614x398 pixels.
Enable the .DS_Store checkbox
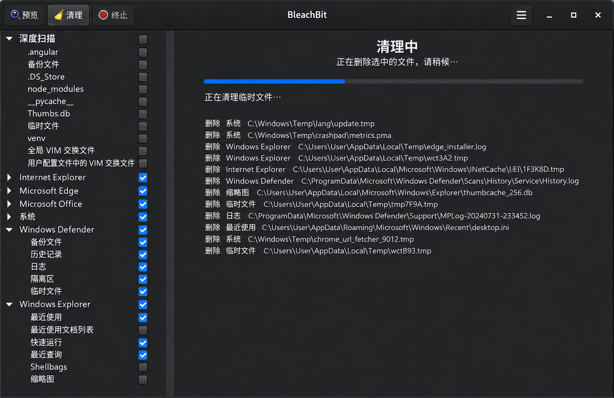click(143, 77)
